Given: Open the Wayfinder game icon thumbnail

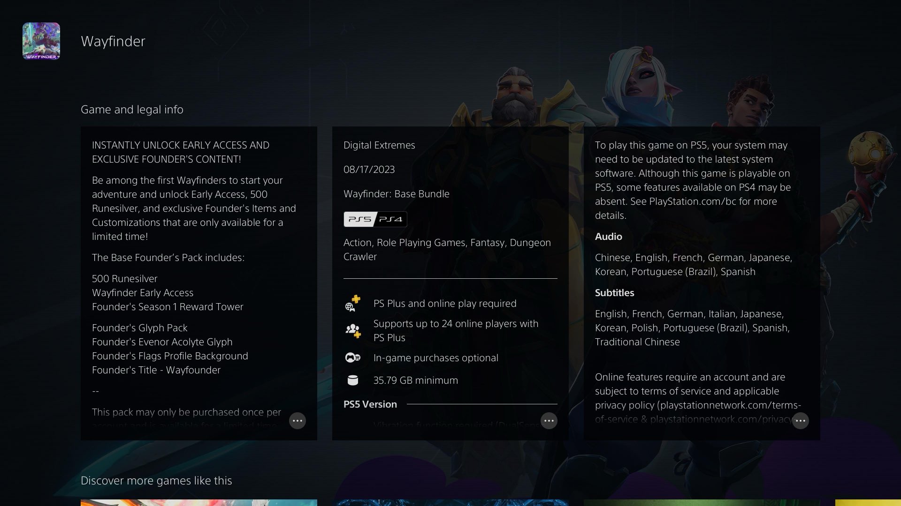Looking at the screenshot, I should [41, 41].
